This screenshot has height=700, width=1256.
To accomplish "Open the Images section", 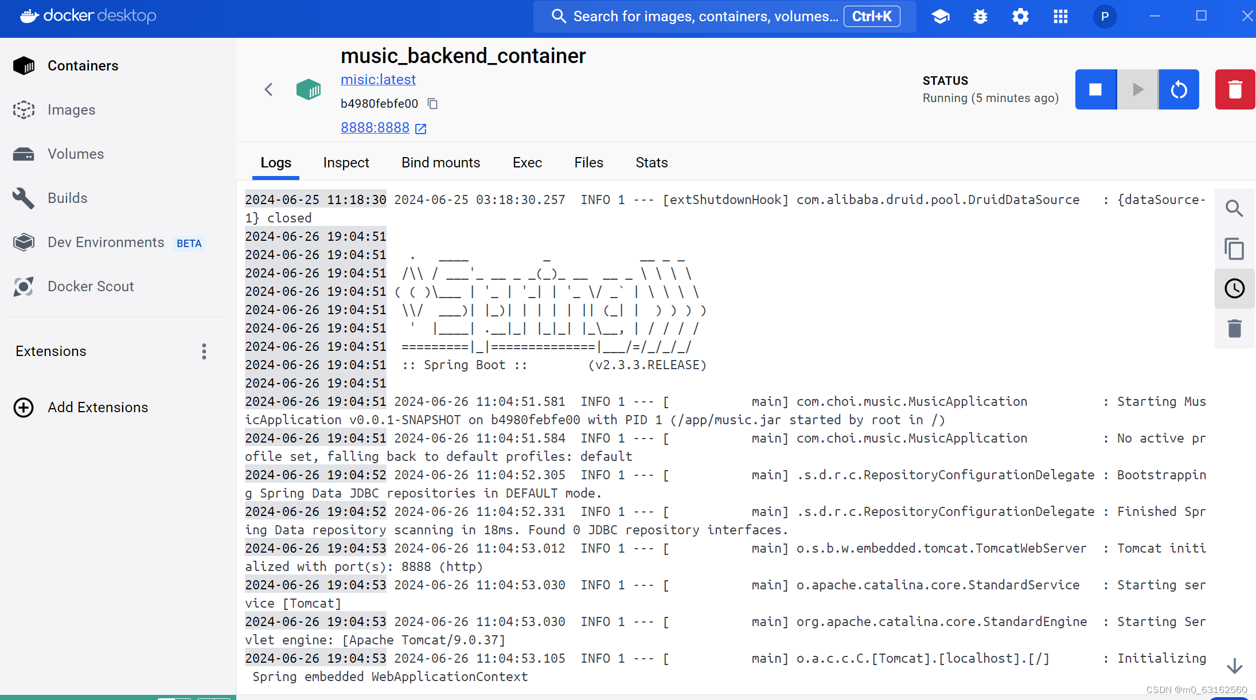I will [x=71, y=110].
